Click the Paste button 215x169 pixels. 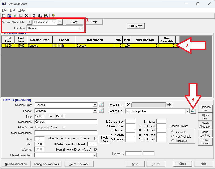pos(94,22)
